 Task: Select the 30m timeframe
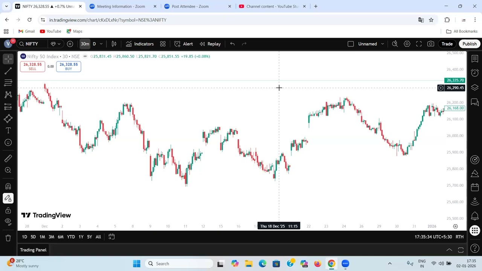(85, 44)
